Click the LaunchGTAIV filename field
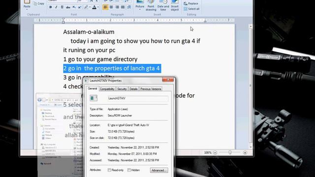315x177 pixels. pyautogui.click(x=138, y=98)
